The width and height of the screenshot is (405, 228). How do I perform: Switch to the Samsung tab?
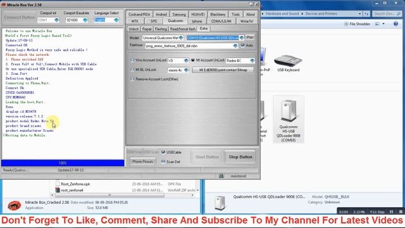pos(179,15)
